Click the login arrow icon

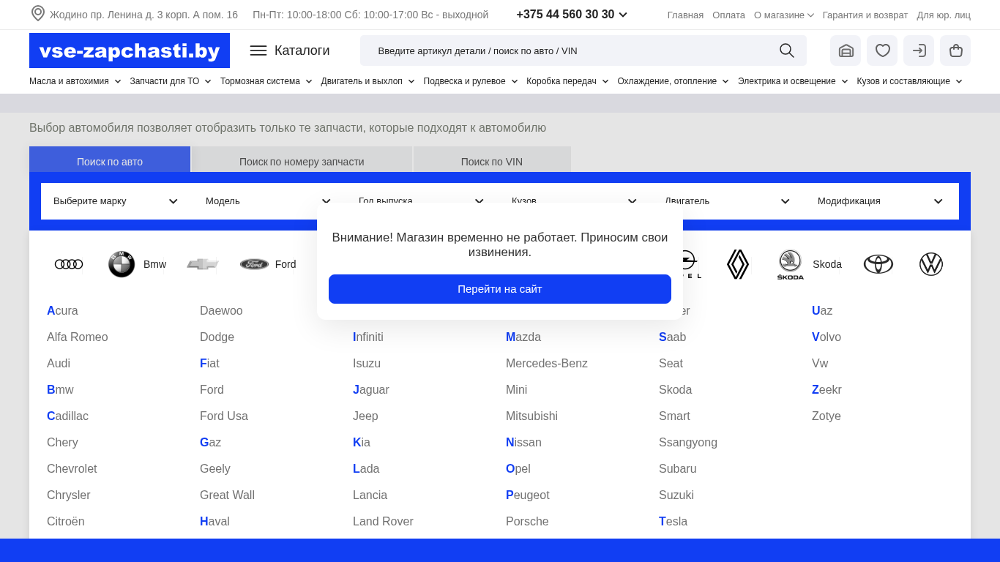919,50
